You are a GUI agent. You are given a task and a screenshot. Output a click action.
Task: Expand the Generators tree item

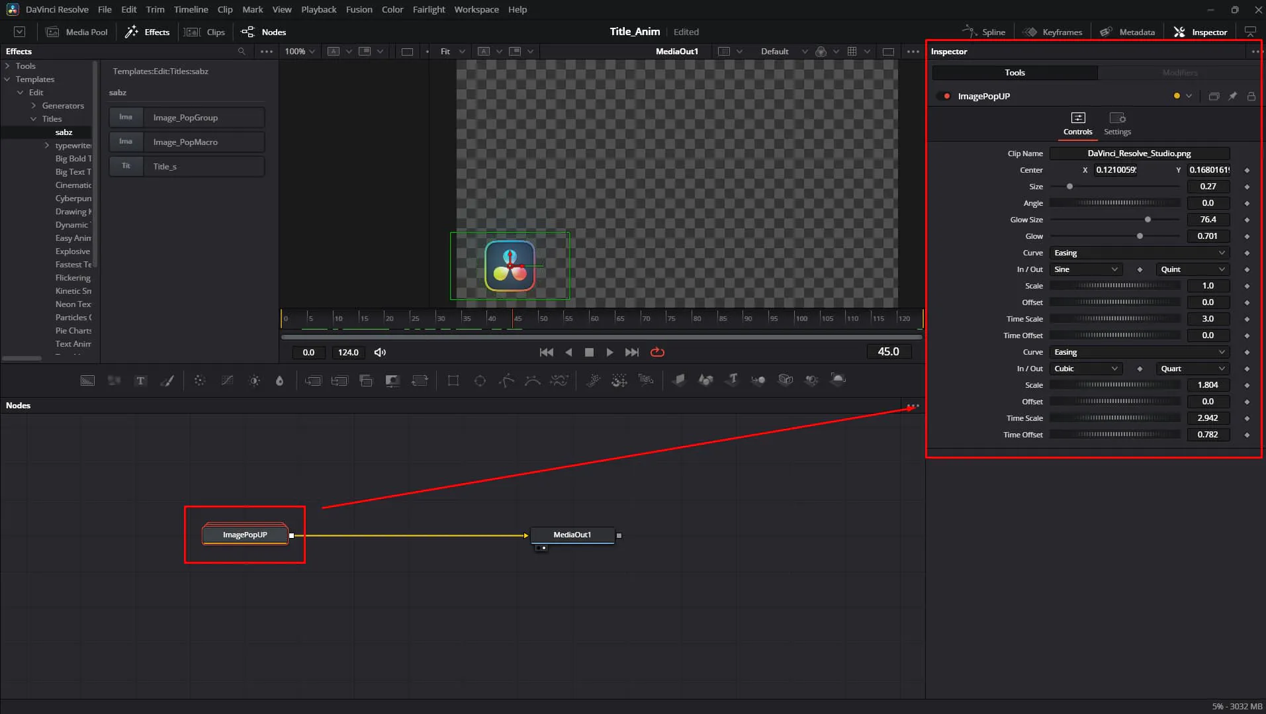[34, 106]
